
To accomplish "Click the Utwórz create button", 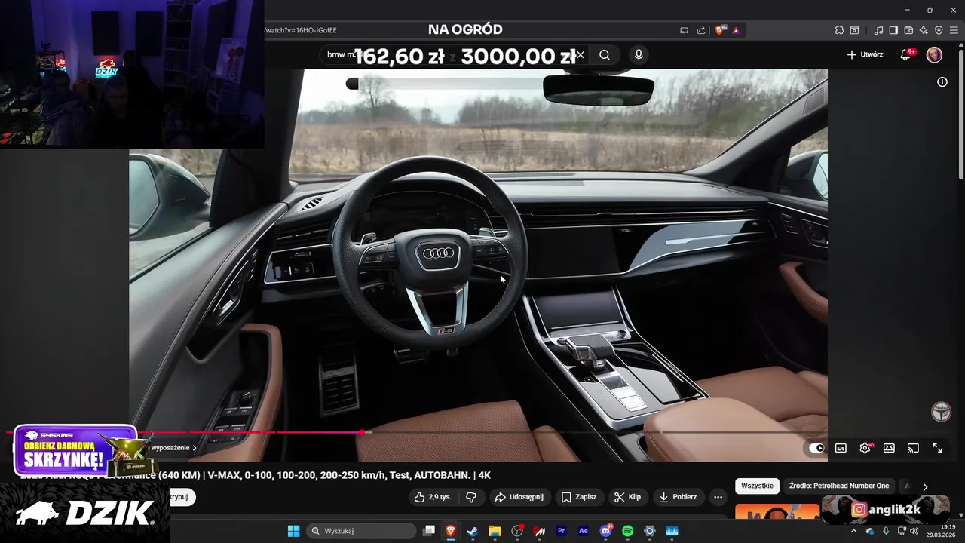I will click(x=865, y=54).
